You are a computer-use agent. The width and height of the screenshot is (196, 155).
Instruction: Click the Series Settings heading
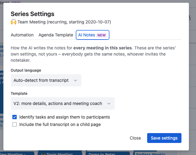pyautogui.click(x=32, y=14)
